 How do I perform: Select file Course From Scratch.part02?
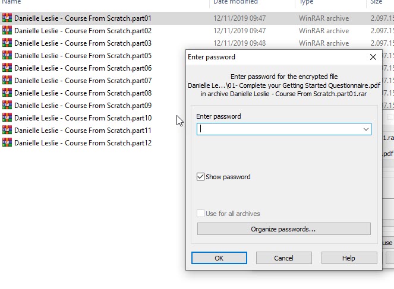(x=83, y=31)
